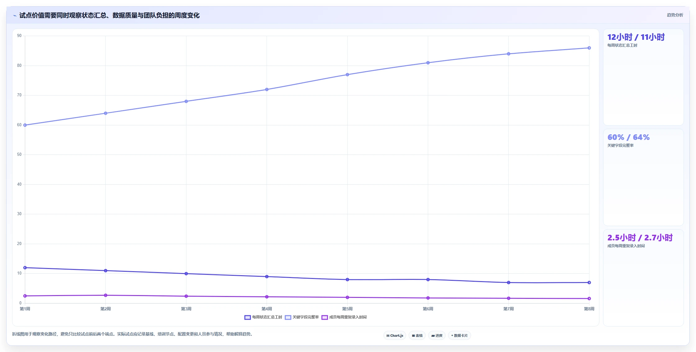Click the 关键字段完整率 legend color box
The height and width of the screenshot is (352, 696).
coord(288,317)
